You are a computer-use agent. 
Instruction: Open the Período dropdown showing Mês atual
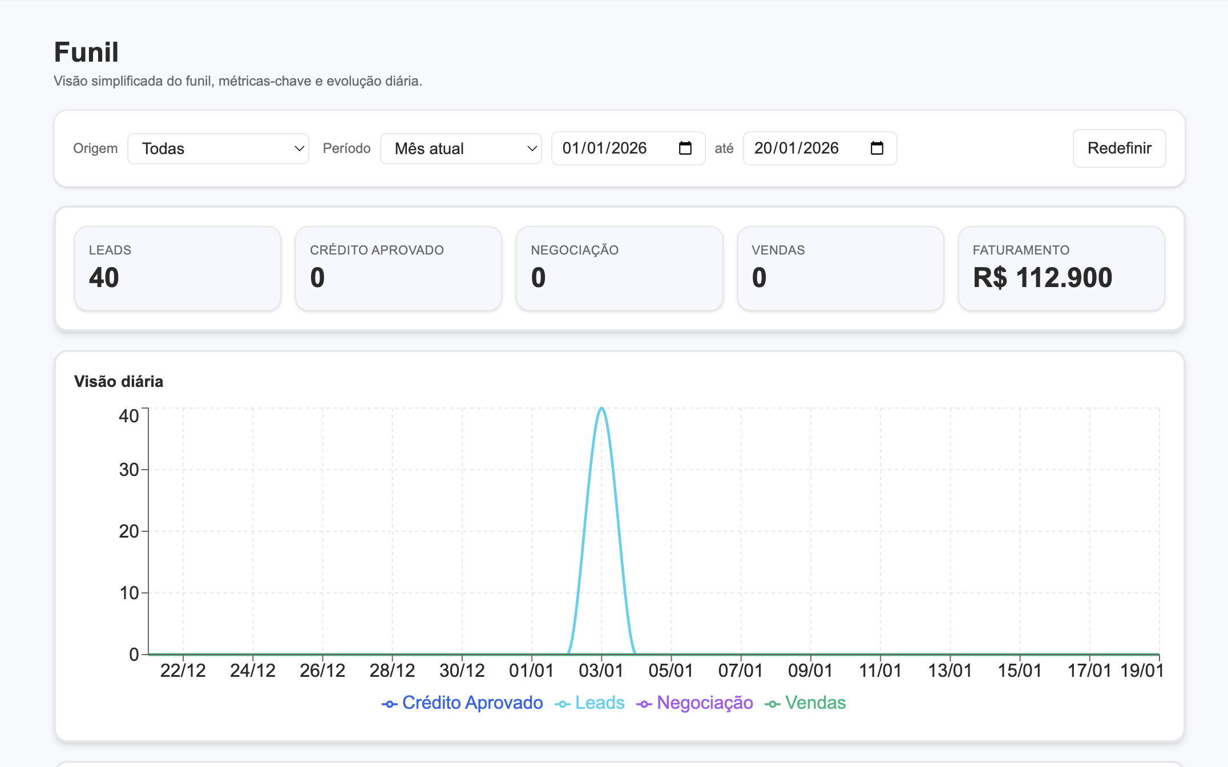click(460, 148)
